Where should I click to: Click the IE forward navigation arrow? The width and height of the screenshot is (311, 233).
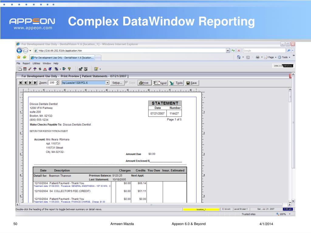(x=26, y=51)
